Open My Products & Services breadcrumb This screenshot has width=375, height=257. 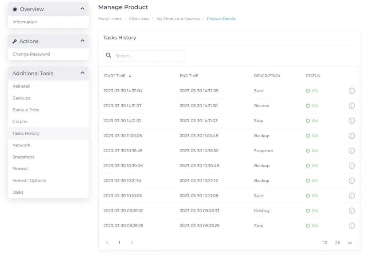point(178,19)
